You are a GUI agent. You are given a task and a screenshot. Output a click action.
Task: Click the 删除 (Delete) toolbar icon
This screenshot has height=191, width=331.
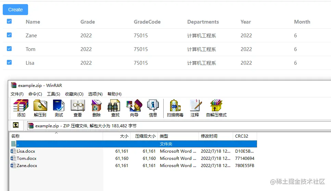(97, 105)
